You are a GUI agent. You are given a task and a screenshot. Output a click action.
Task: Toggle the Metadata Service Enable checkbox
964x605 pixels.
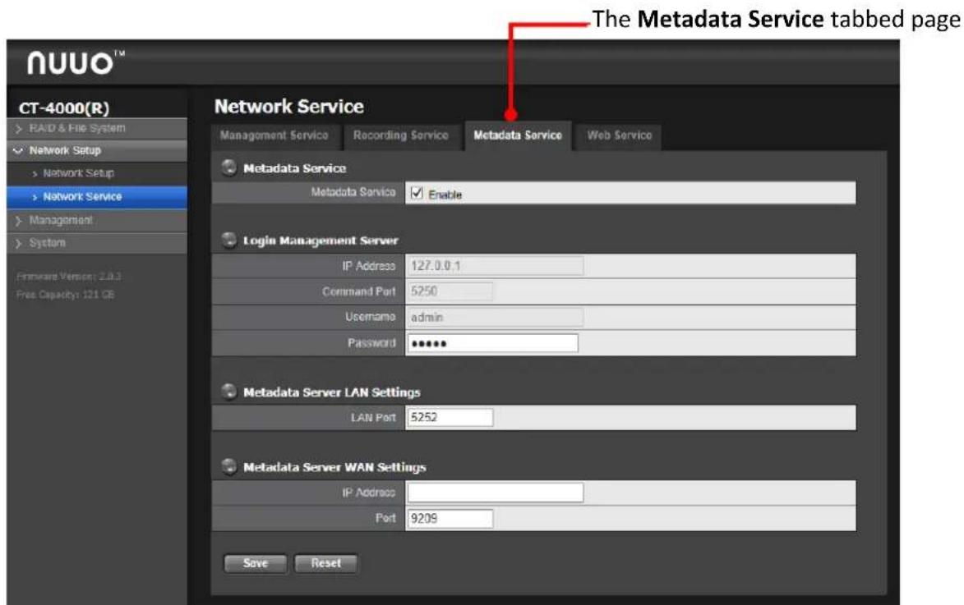pyautogui.click(x=417, y=194)
